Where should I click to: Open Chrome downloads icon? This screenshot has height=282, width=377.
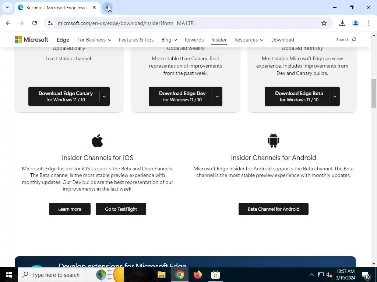tap(342, 23)
